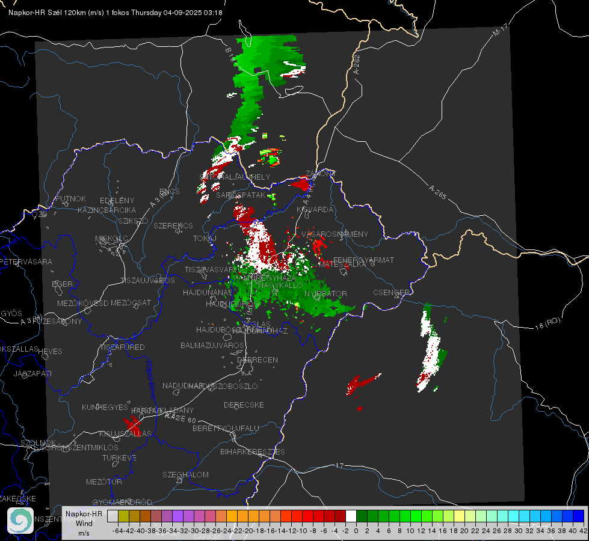Click the radar title text with the date
This screenshot has height=541, width=589.
click(116, 13)
